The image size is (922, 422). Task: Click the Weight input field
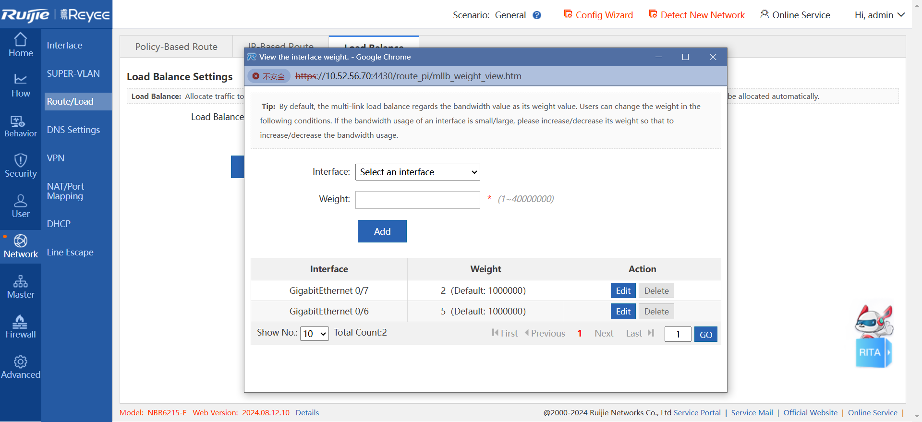[x=417, y=200]
